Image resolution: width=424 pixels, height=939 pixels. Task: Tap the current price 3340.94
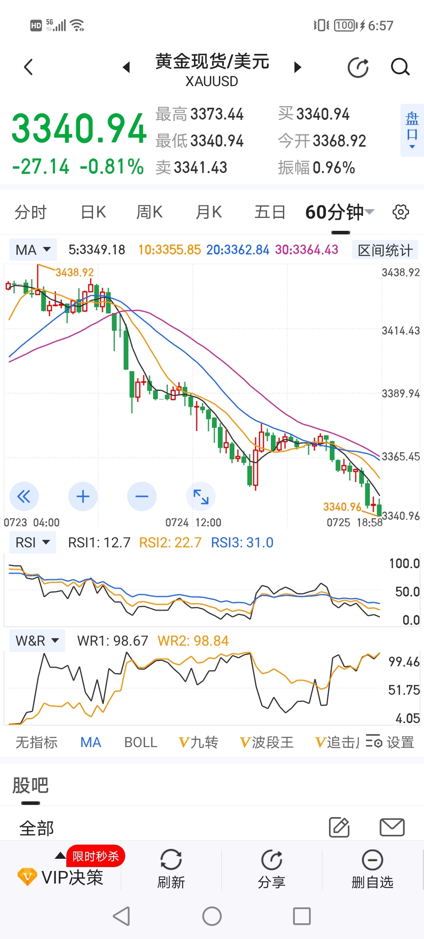click(x=79, y=129)
